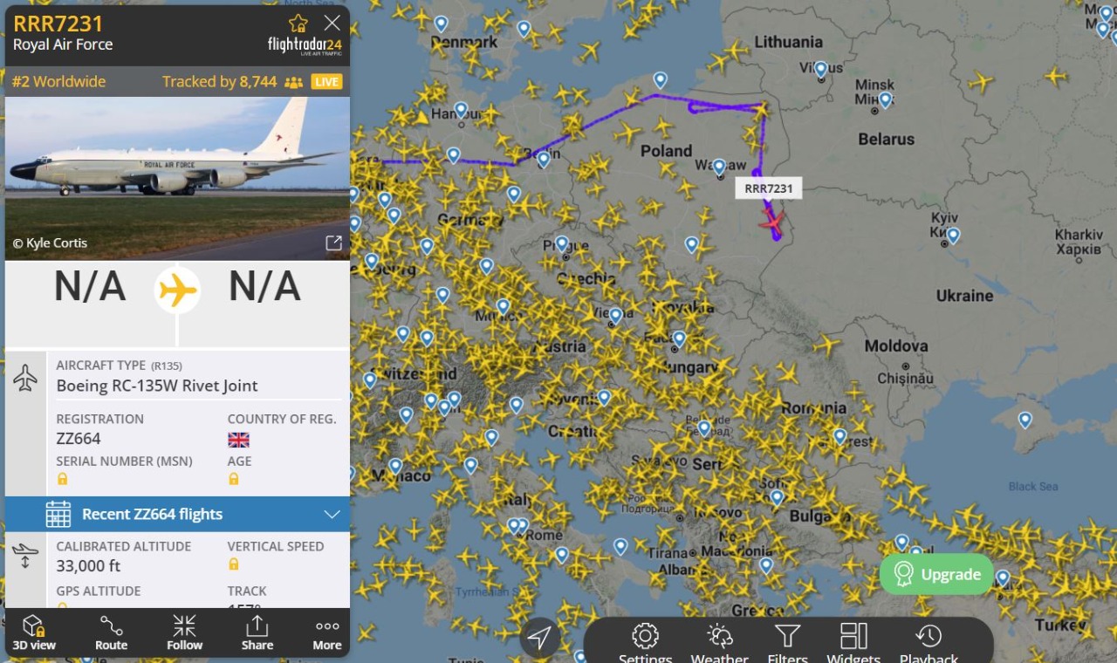
Task: Unlock the Serial Number padlock
Action: pos(62,479)
